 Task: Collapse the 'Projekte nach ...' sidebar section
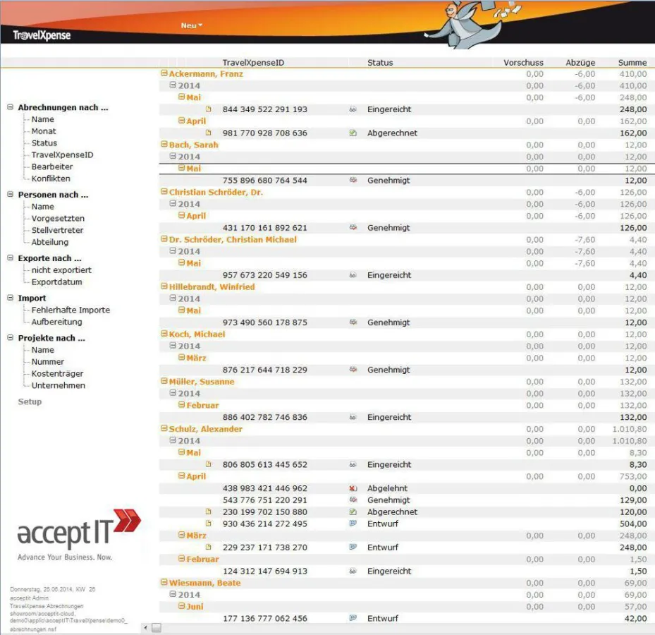pos(11,338)
